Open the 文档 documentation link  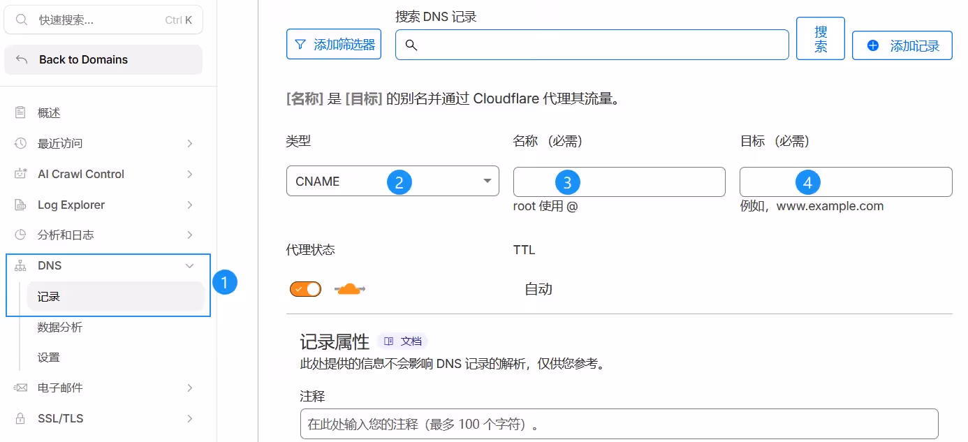tap(403, 341)
